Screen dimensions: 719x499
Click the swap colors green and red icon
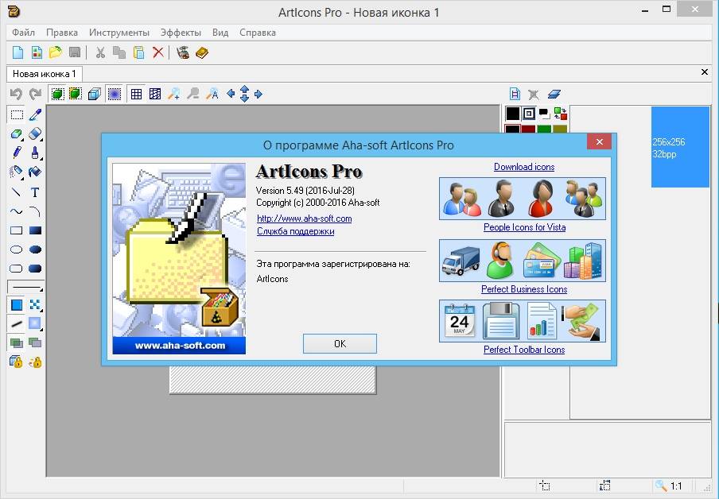coord(561,113)
